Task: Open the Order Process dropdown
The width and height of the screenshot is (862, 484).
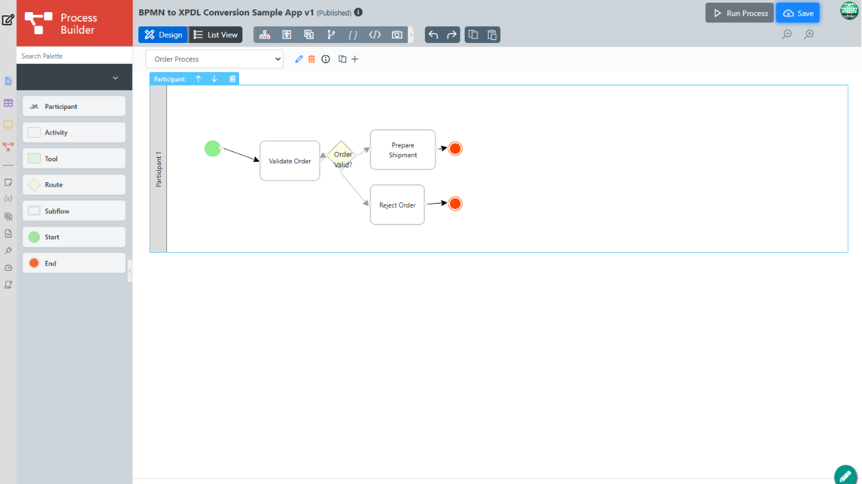Action: coord(214,59)
